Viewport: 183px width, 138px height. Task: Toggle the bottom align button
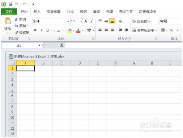112,21
